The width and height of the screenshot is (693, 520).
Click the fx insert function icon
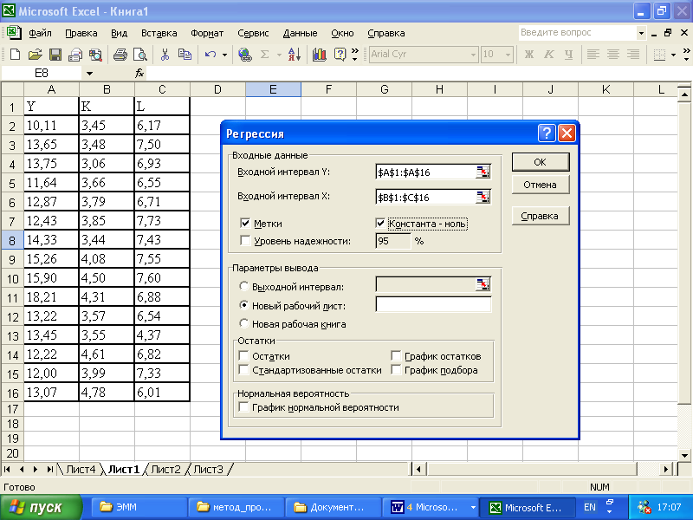point(139,73)
